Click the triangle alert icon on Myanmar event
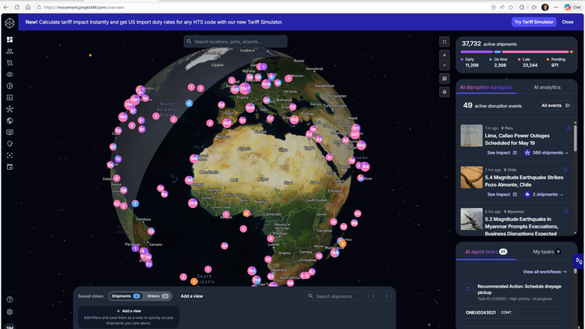585x329 pixels. [x=566, y=211]
